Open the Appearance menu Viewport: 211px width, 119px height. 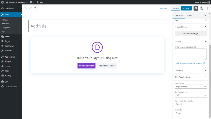(11, 57)
